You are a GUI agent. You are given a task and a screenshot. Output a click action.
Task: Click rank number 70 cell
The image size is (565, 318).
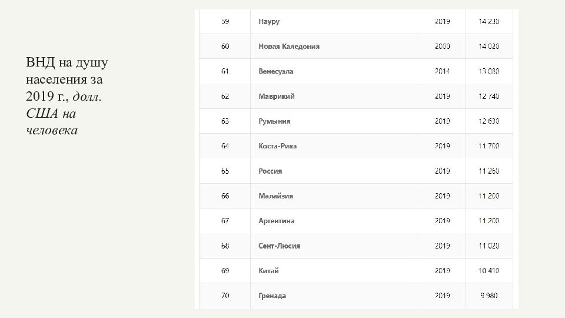click(x=225, y=296)
